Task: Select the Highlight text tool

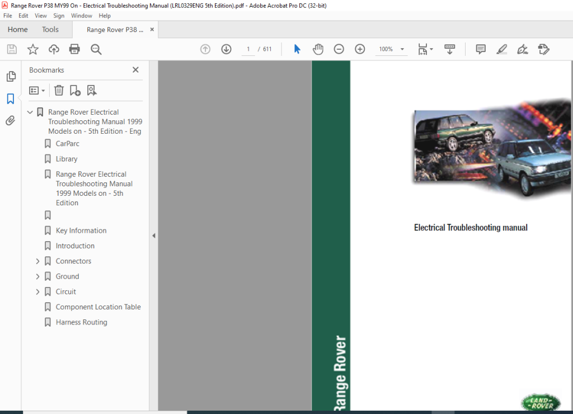Action: (501, 49)
